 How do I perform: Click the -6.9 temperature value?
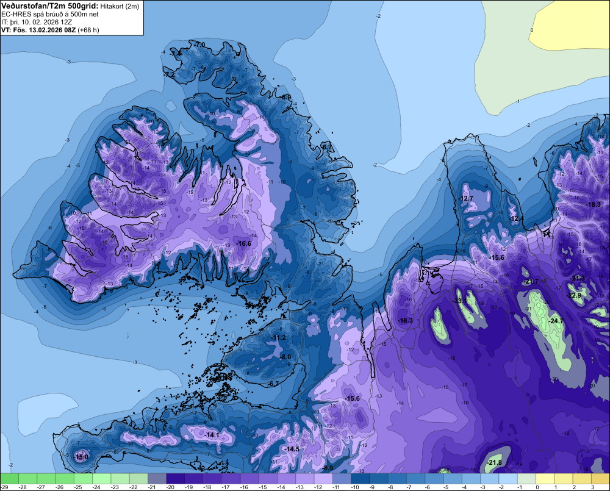tap(285, 97)
